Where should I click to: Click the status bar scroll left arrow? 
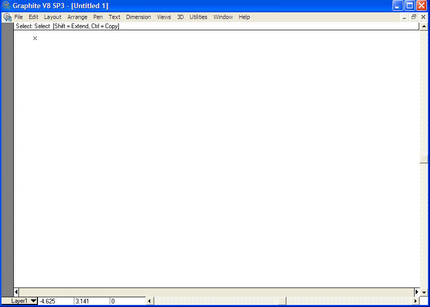tap(149, 301)
